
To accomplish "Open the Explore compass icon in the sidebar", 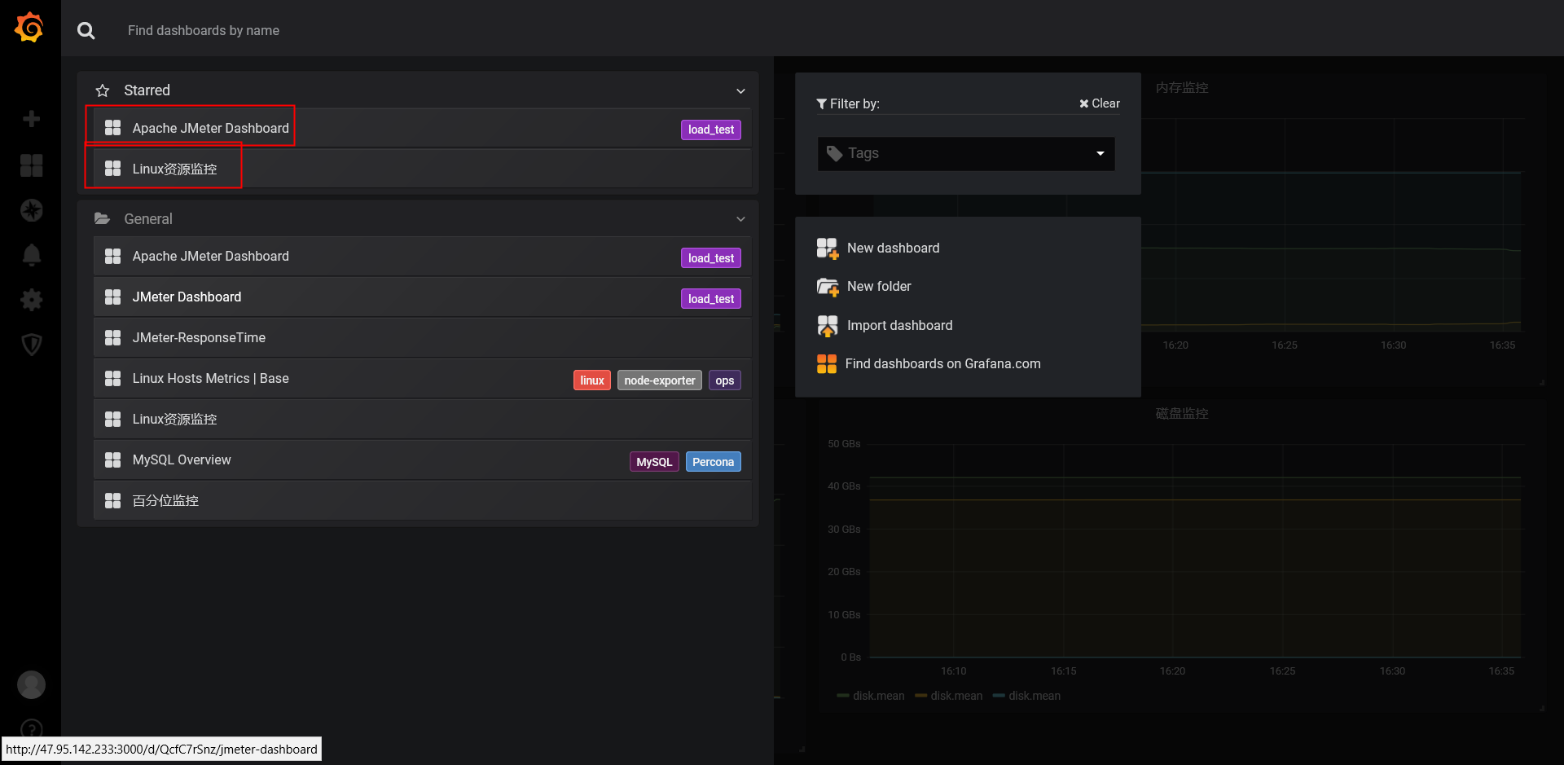I will pos(31,210).
